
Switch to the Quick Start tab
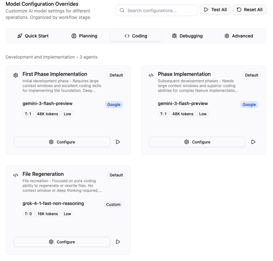(33, 36)
